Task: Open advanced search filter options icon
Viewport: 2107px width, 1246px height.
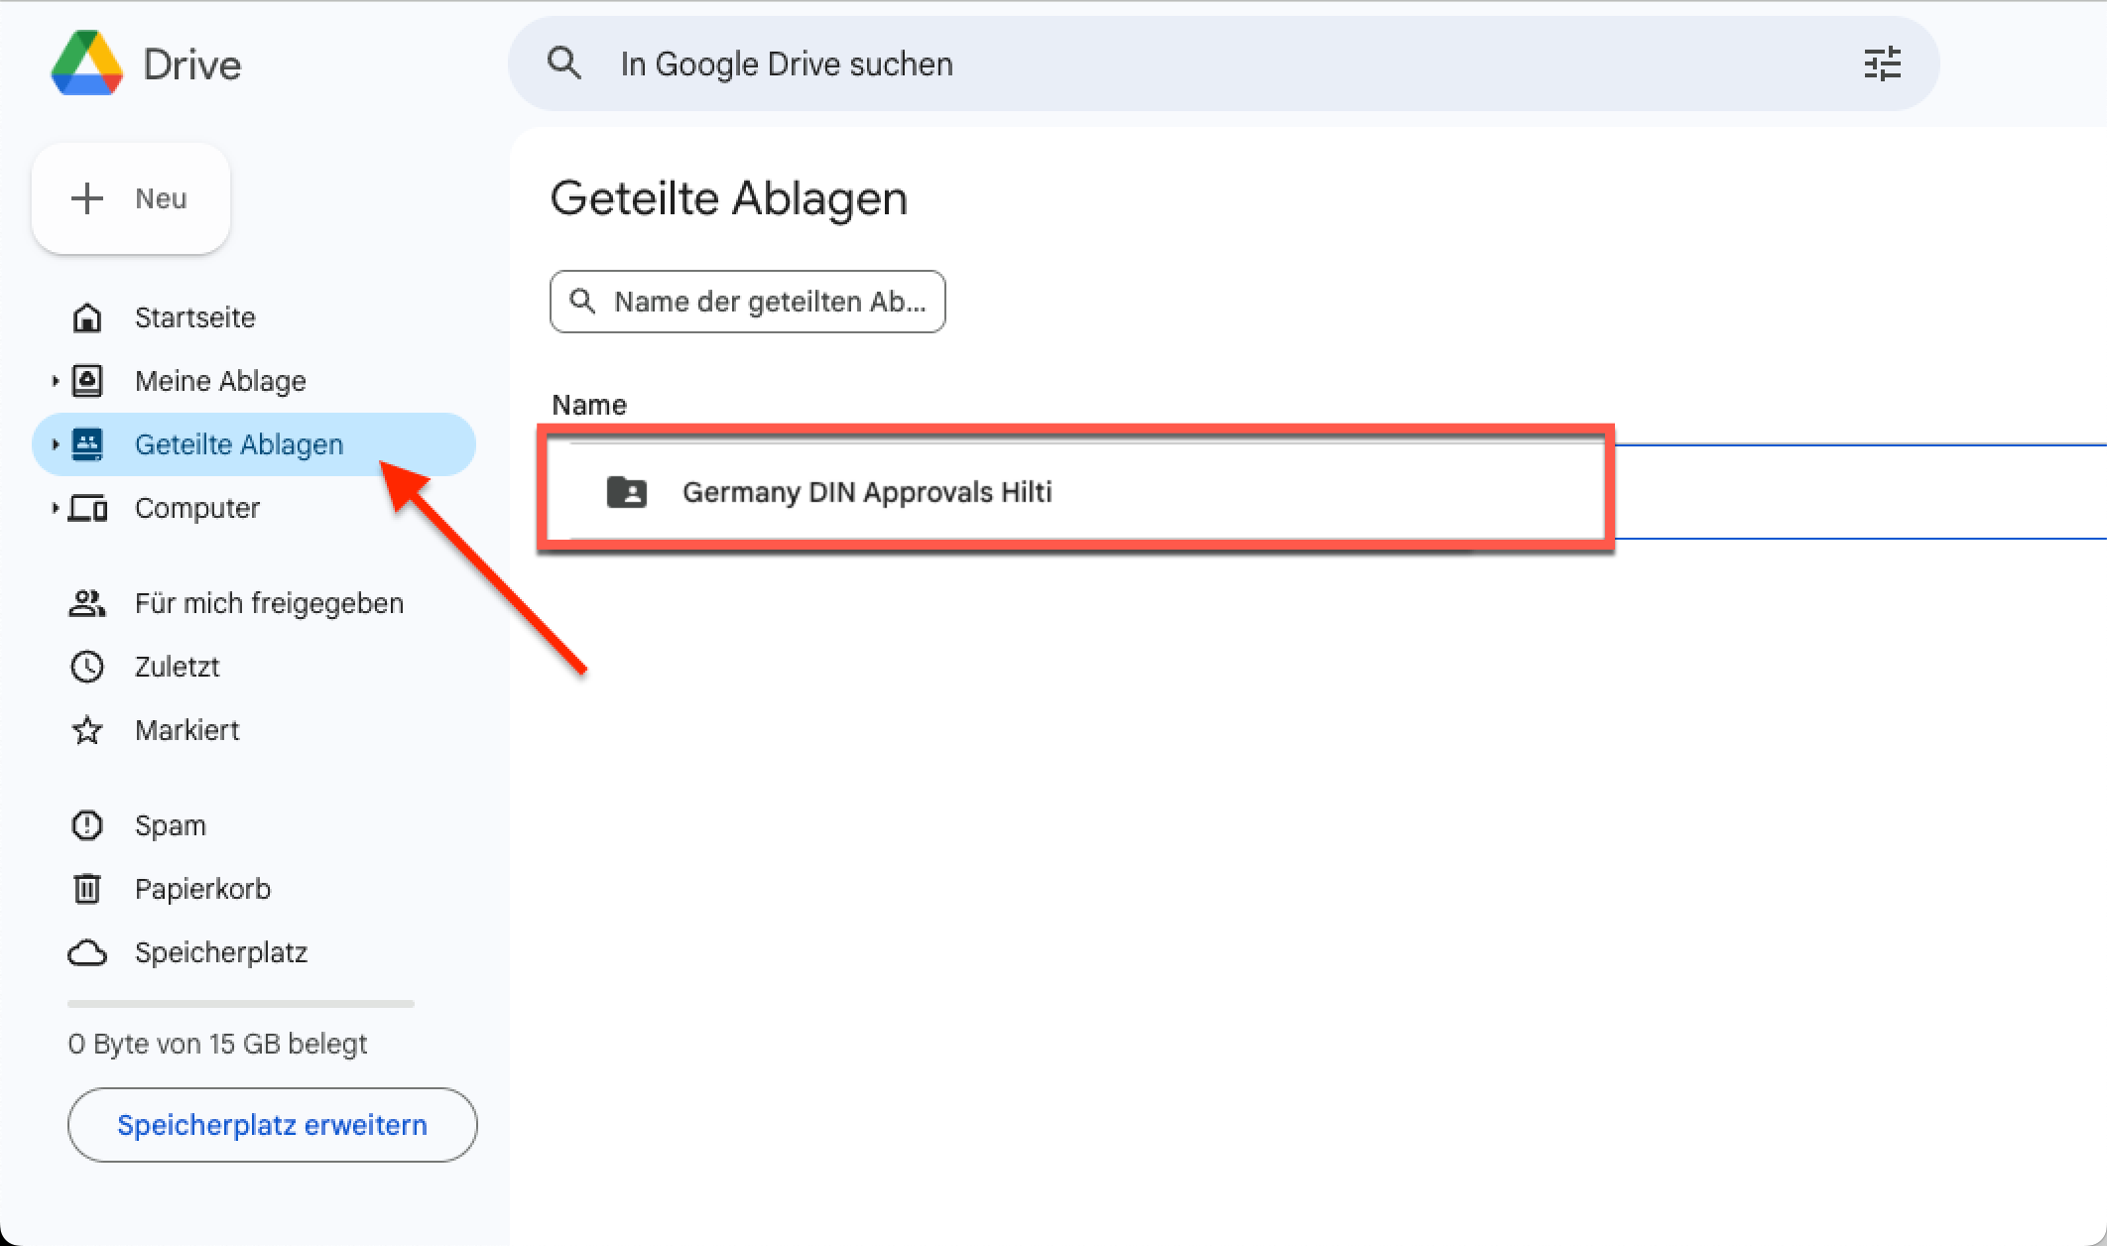Action: (x=1882, y=63)
